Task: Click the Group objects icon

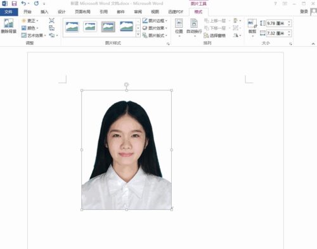Action: pos(236,28)
